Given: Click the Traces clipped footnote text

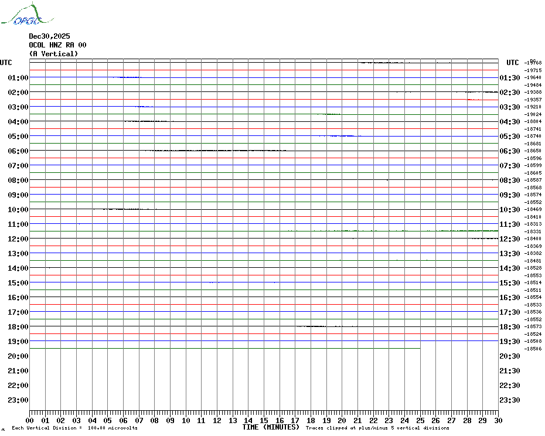Looking at the screenshot, I should click(377, 428).
